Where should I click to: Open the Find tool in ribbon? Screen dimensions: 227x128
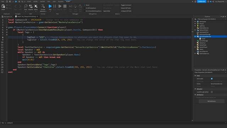[26, 6]
